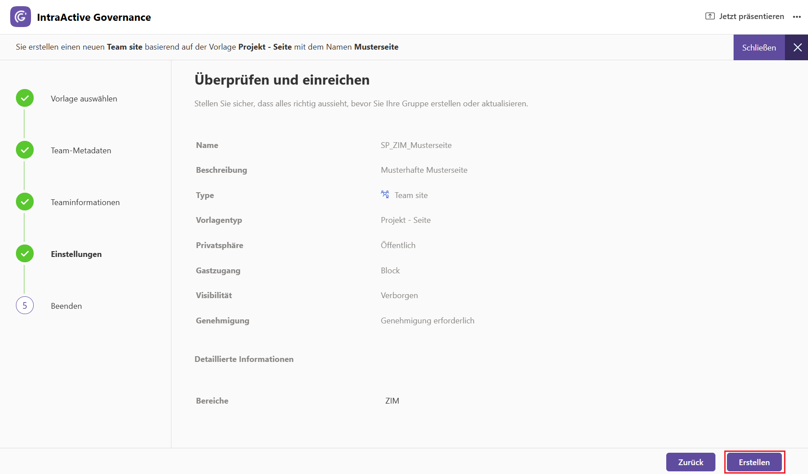Click the Detaillierte Informationen section heading
808x474 pixels.
pyautogui.click(x=244, y=359)
